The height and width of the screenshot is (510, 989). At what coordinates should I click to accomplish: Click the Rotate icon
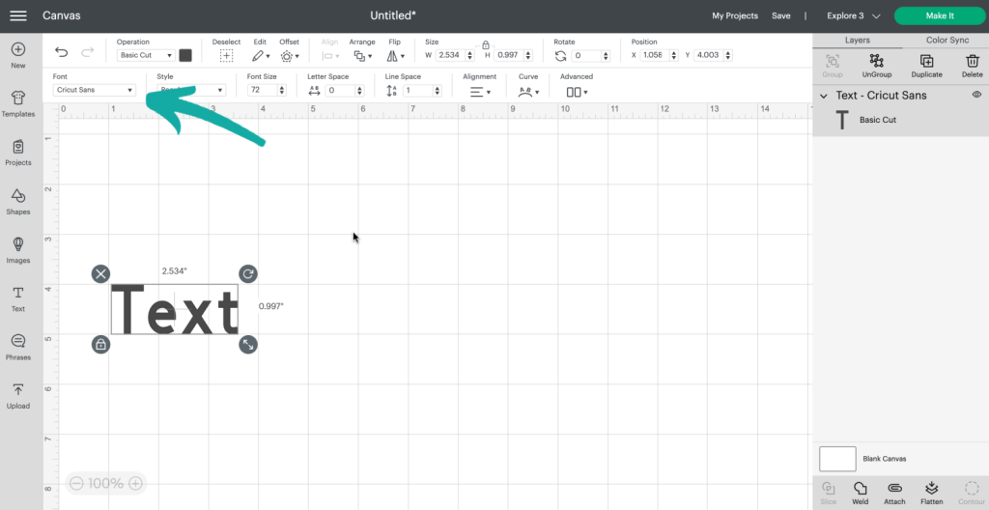pos(560,56)
